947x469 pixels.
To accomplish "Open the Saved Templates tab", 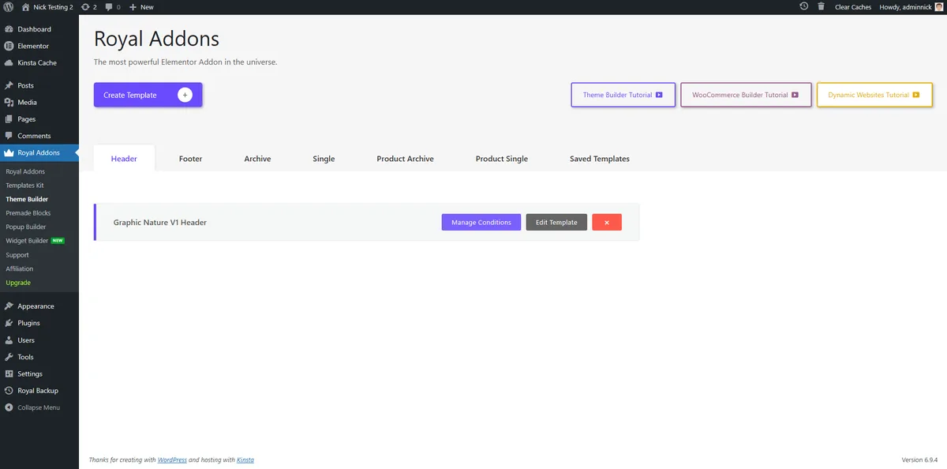I will pyautogui.click(x=600, y=159).
